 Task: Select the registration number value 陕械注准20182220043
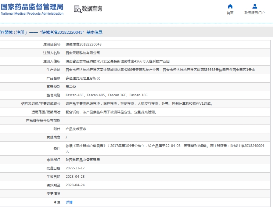coord(83,44)
